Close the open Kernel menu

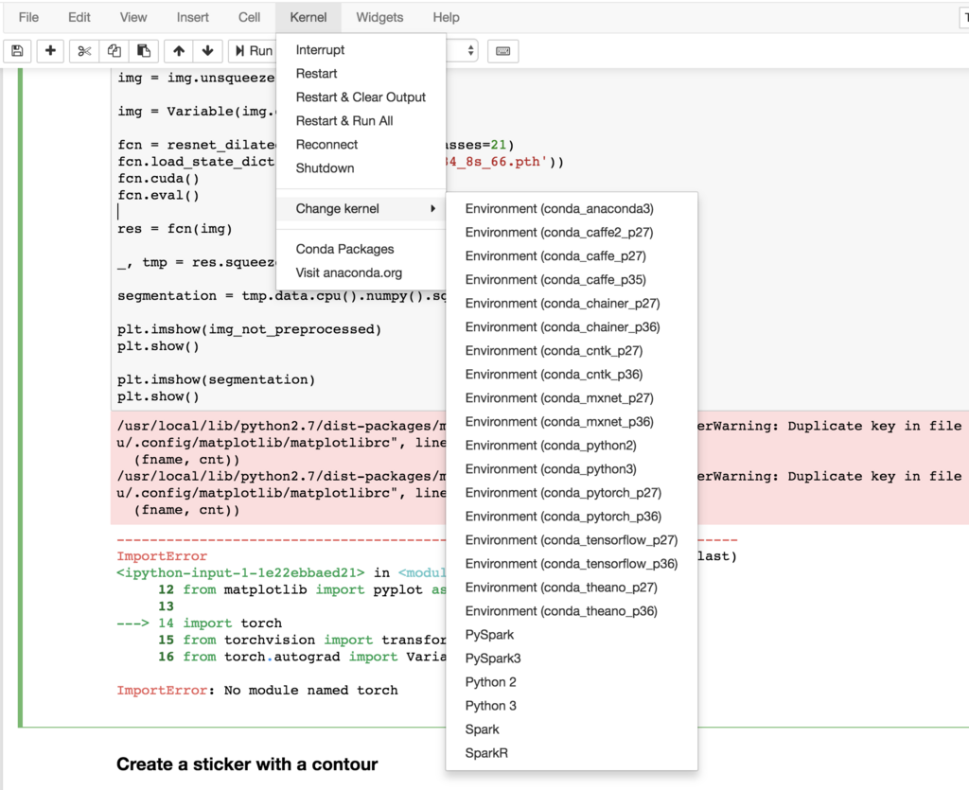308,17
